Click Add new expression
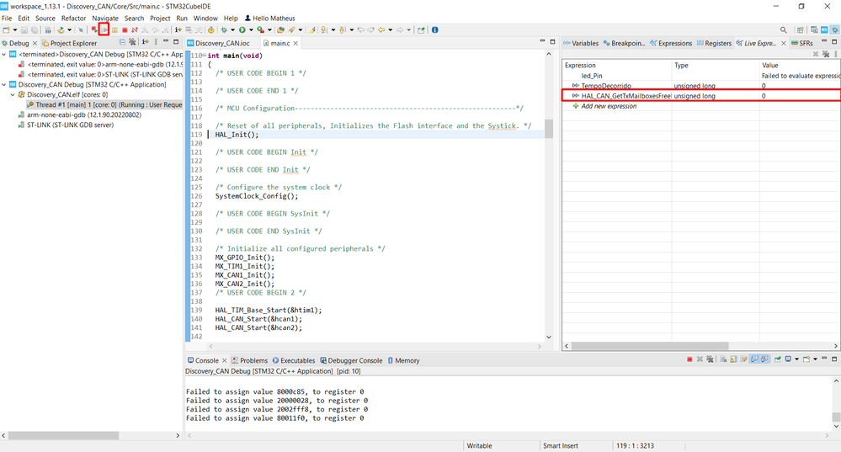 [609, 106]
